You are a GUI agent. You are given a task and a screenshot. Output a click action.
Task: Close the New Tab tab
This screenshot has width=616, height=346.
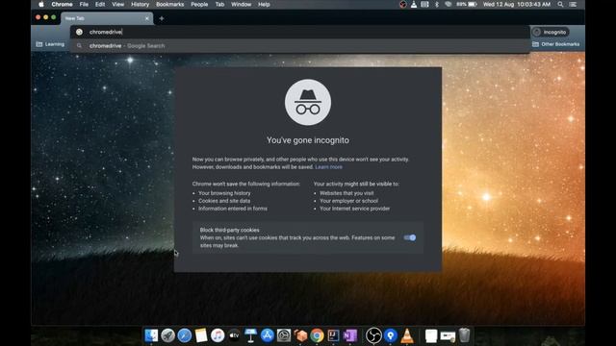coord(147,18)
